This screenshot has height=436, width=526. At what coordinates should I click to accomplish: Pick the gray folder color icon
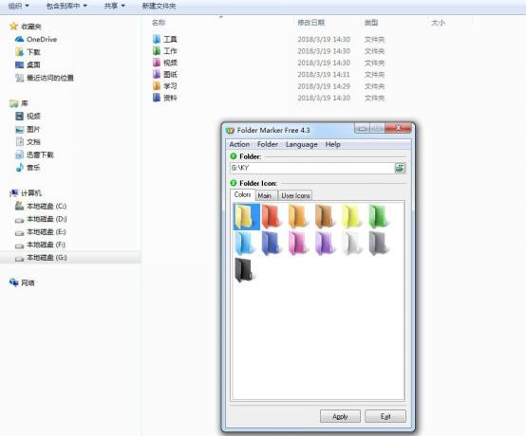click(378, 244)
